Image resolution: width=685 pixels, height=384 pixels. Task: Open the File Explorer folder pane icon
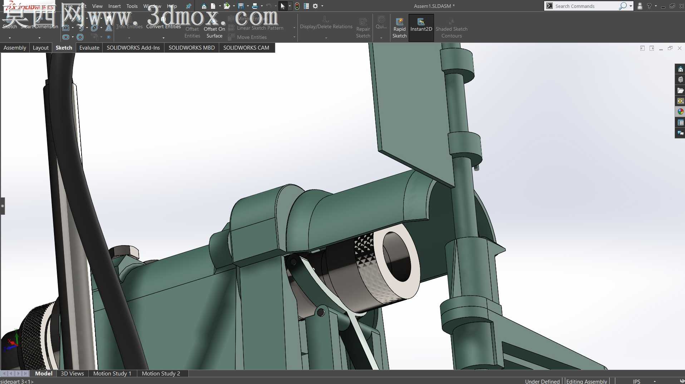pyautogui.click(x=680, y=91)
